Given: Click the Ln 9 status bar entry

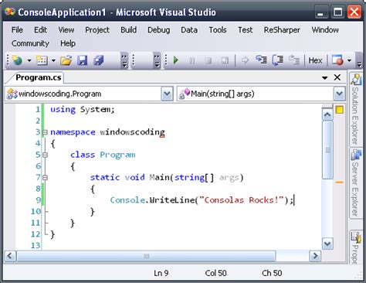Looking at the screenshot, I should [x=161, y=273].
